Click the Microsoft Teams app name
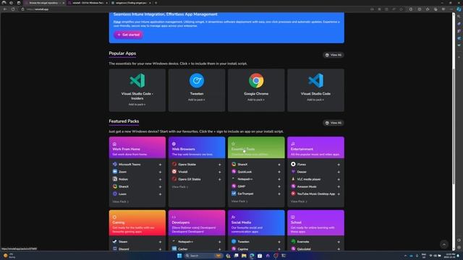Viewport: 463px width, 260px height. click(x=129, y=165)
